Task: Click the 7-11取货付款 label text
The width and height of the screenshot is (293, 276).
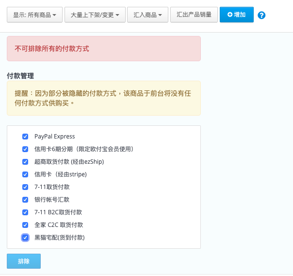Action: tap(52, 187)
